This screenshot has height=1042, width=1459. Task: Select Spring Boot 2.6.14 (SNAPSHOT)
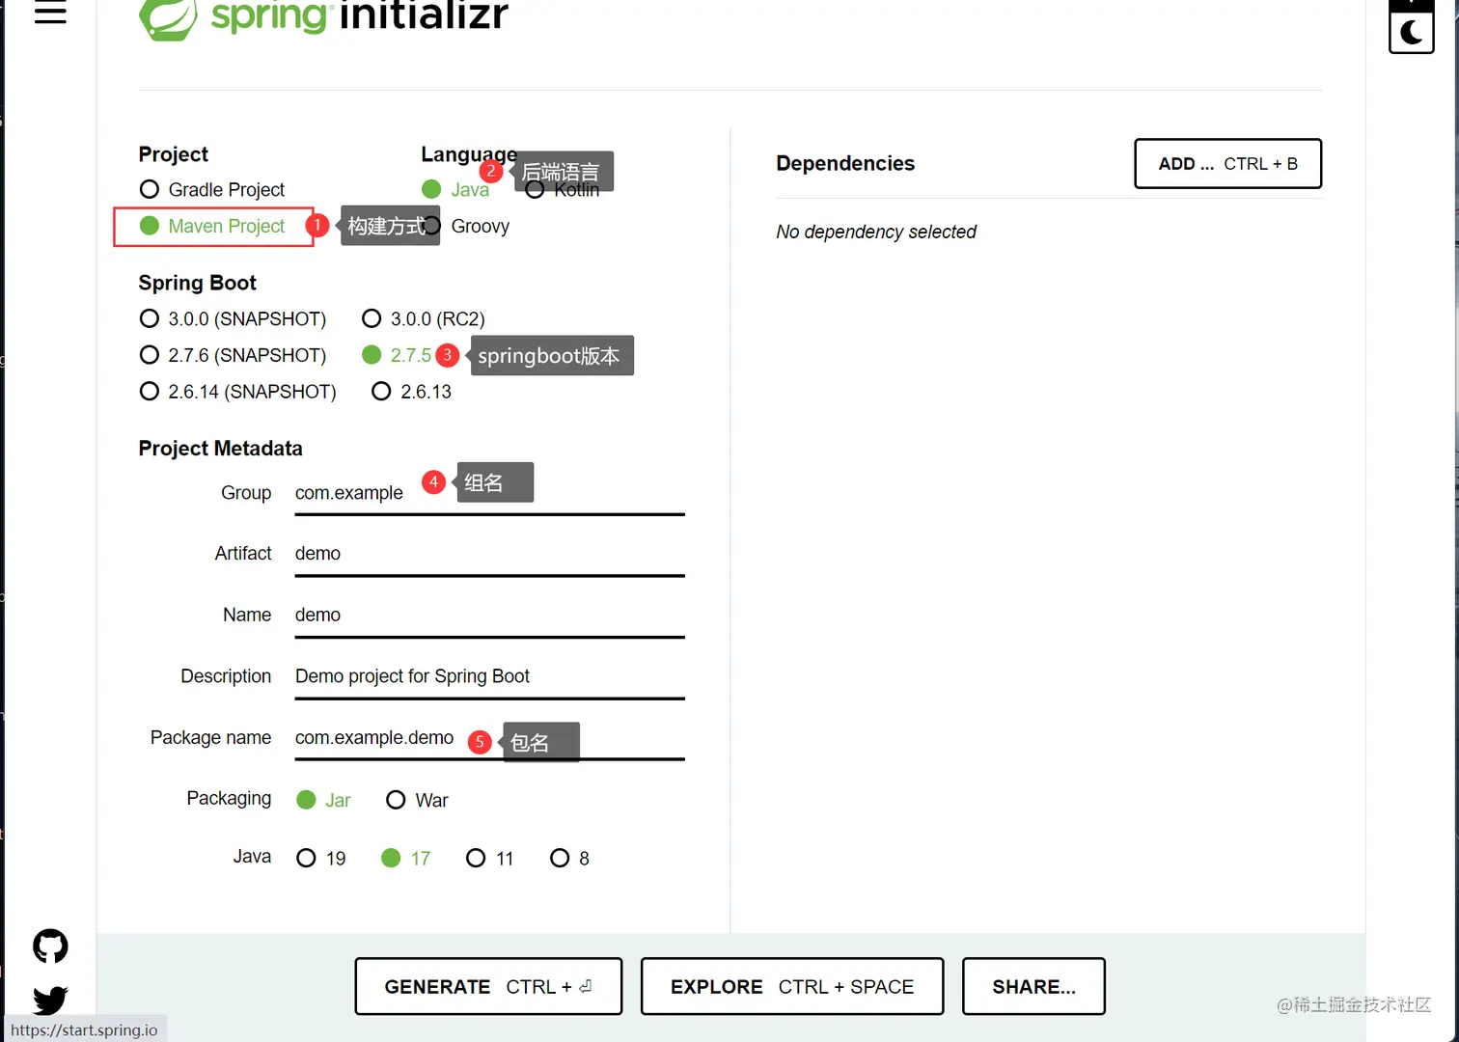[x=238, y=392]
